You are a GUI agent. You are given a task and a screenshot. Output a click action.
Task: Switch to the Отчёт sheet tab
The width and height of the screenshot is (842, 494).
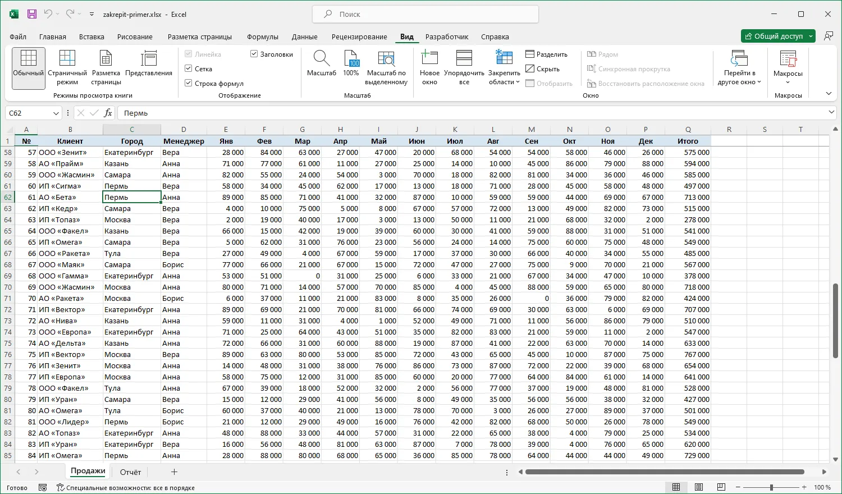[x=130, y=472]
